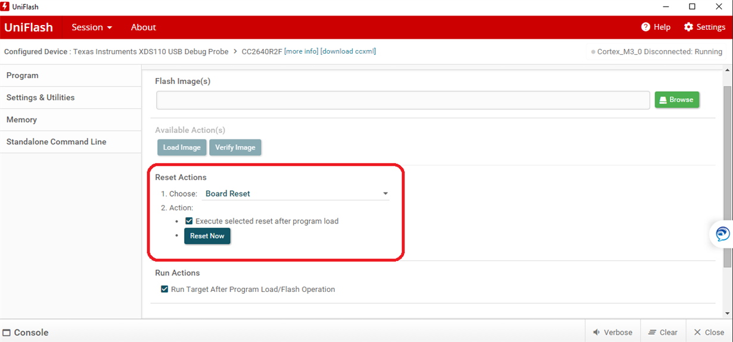Open the more info link
The width and height of the screenshot is (733, 342).
[x=302, y=51]
